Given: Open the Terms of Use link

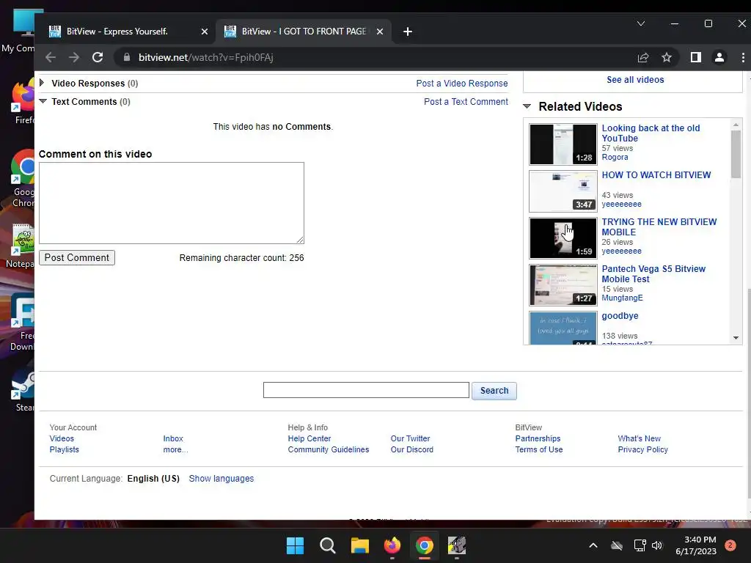Looking at the screenshot, I should [x=539, y=449].
